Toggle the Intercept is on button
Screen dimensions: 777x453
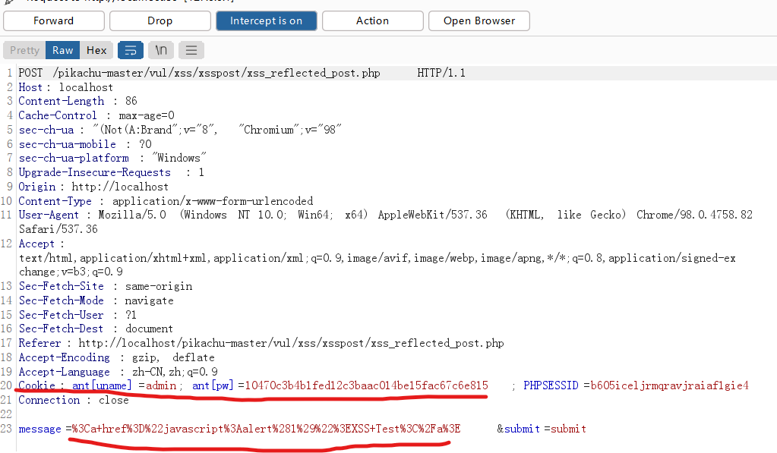point(266,20)
